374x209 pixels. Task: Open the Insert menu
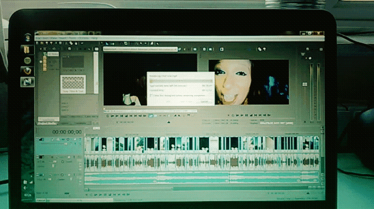coord(63,38)
